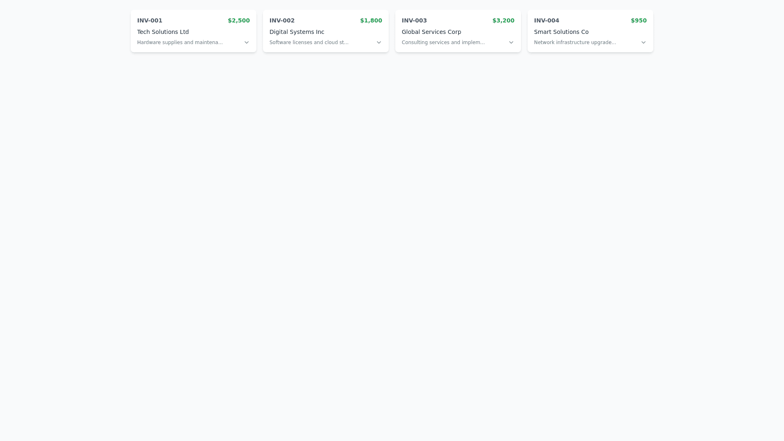Image resolution: width=784 pixels, height=441 pixels.
Task: Click the Global Services Corp vendor name
Action: pos(432,32)
